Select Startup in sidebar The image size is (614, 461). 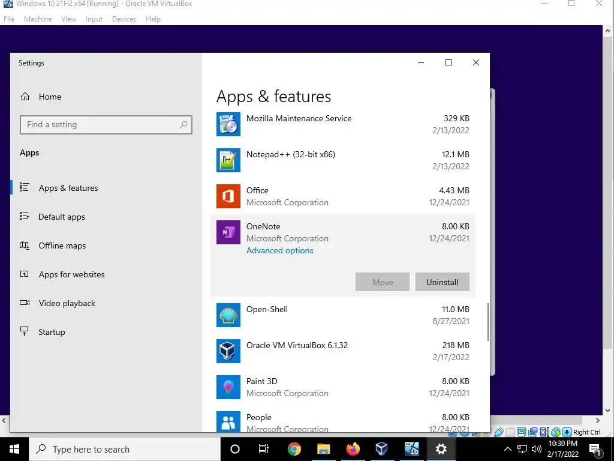(52, 332)
